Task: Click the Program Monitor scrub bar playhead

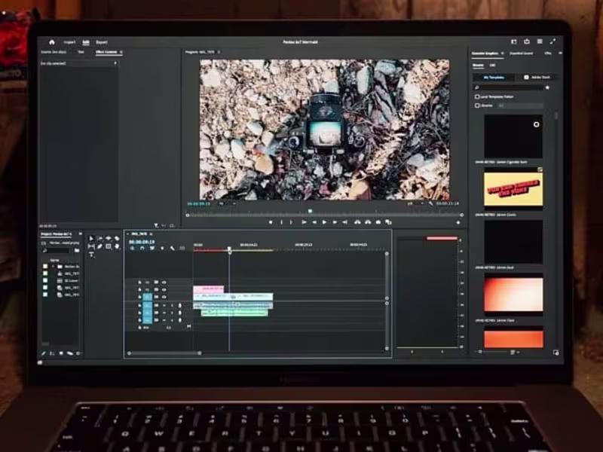Action: coord(310,211)
